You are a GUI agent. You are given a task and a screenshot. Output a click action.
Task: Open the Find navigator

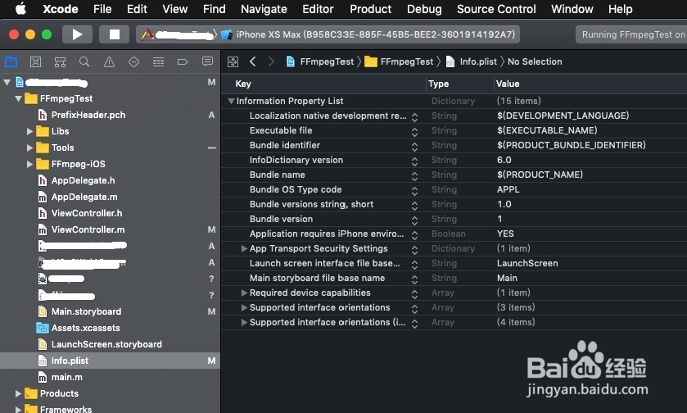[x=84, y=62]
